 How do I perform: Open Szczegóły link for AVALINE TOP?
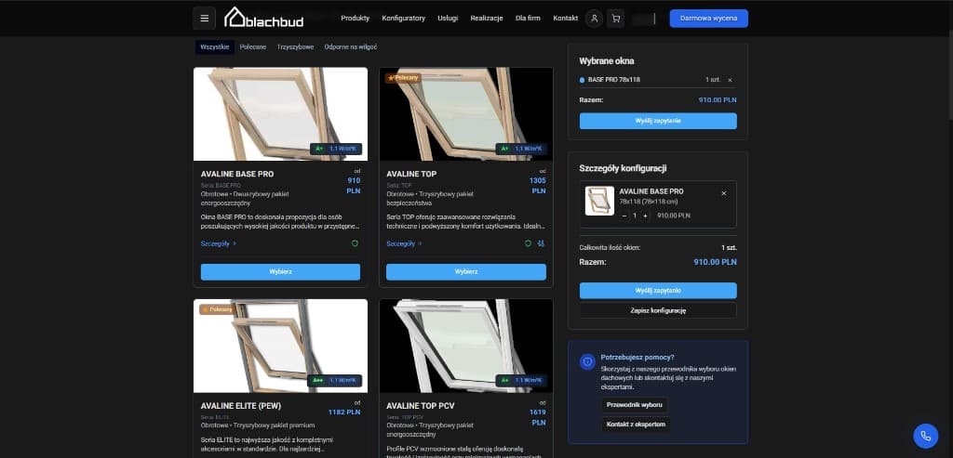(x=404, y=243)
